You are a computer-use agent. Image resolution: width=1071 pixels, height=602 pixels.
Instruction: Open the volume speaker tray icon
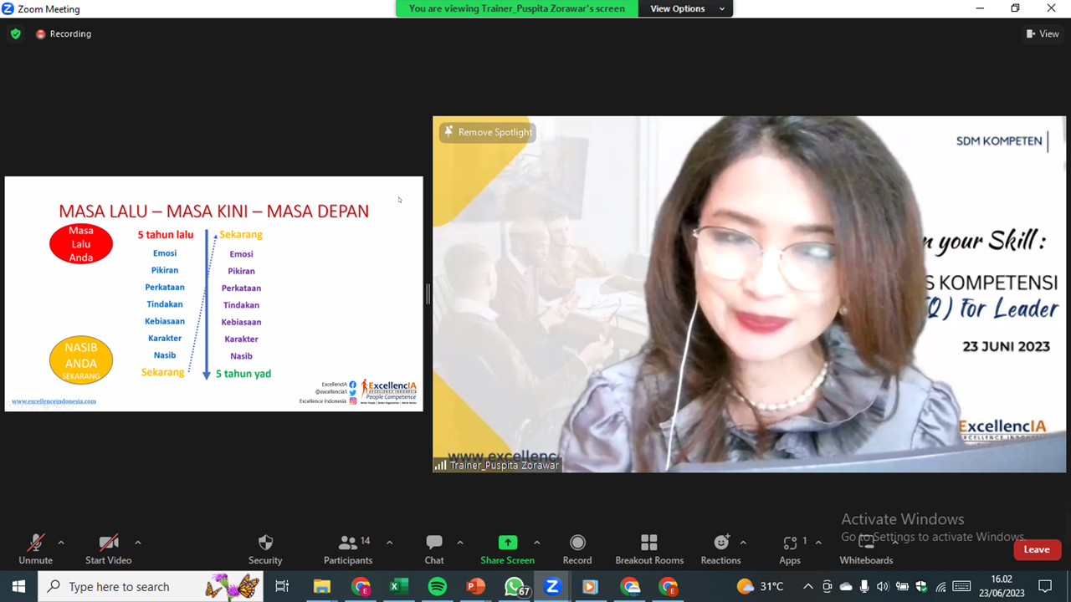(883, 586)
